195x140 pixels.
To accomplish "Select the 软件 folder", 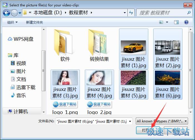I will pyautogui.click(x=65, y=45).
